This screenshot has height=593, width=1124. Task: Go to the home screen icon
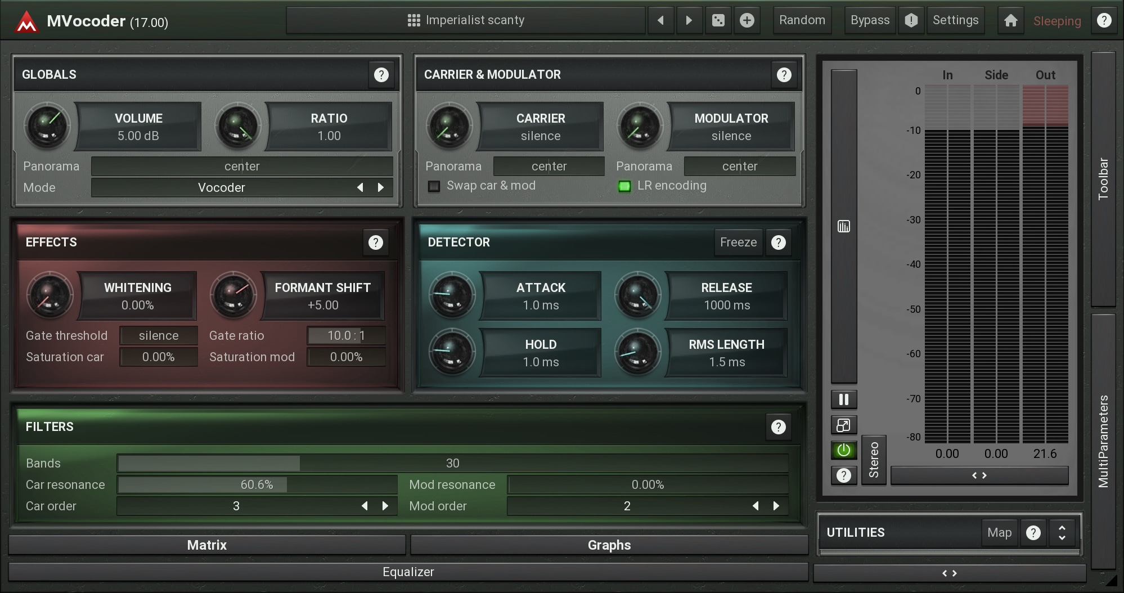1010,21
